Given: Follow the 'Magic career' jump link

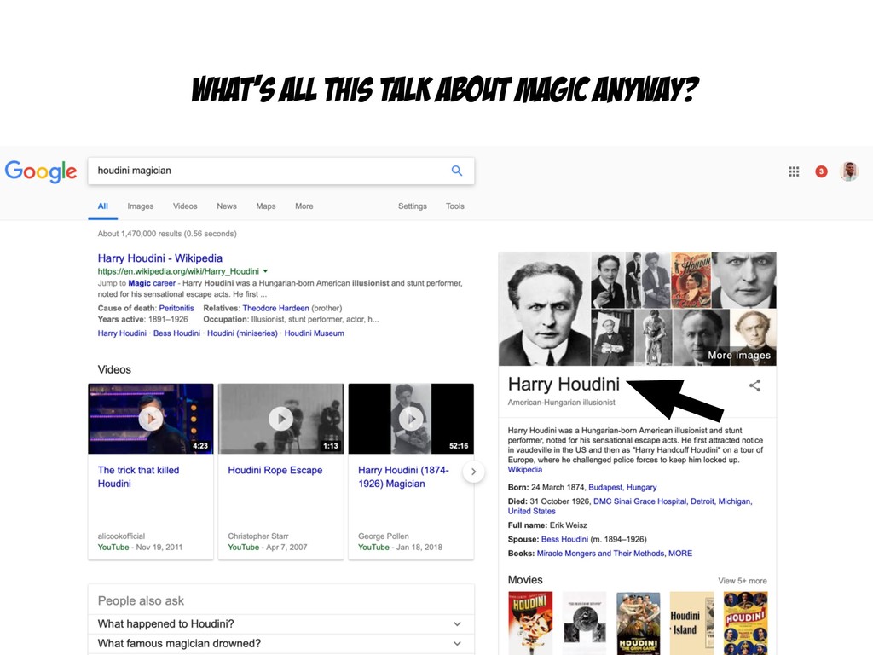Looking at the screenshot, I should [152, 283].
